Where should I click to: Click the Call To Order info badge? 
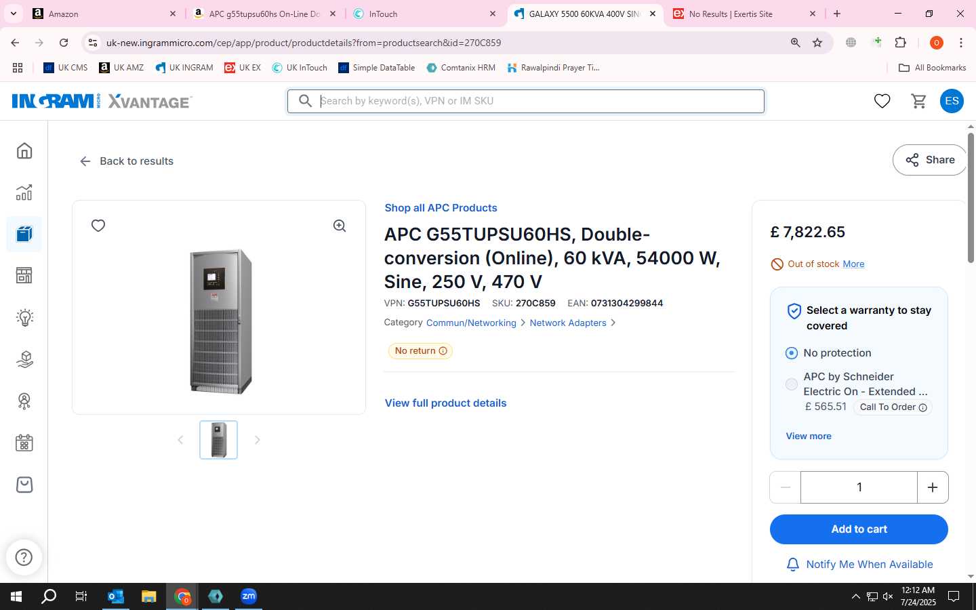pyautogui.click(x=893, y=407)
